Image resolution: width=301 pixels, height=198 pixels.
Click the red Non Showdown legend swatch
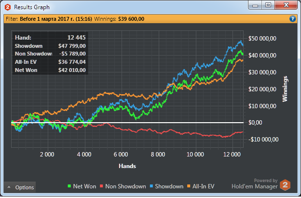click(102, 186)
